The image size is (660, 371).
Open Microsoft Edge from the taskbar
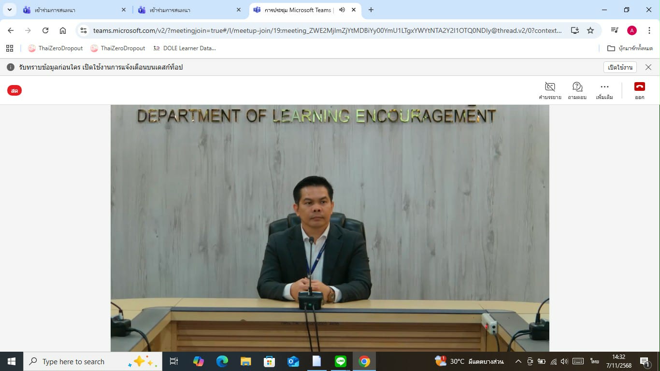tap(222, 361)
